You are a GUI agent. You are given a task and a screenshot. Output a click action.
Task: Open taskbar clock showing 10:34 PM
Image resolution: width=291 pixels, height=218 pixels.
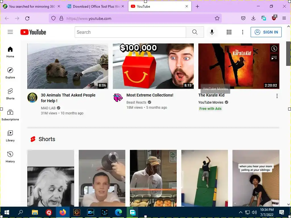pos(267,212)
